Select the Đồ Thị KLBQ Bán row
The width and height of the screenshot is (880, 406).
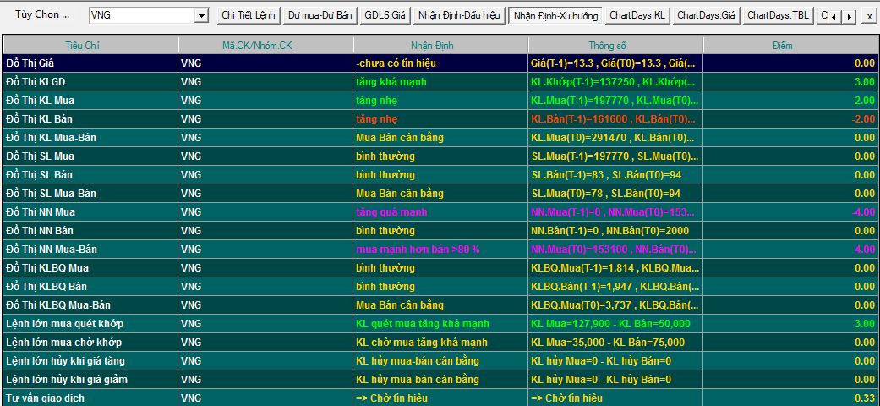[x=440, y=287]
